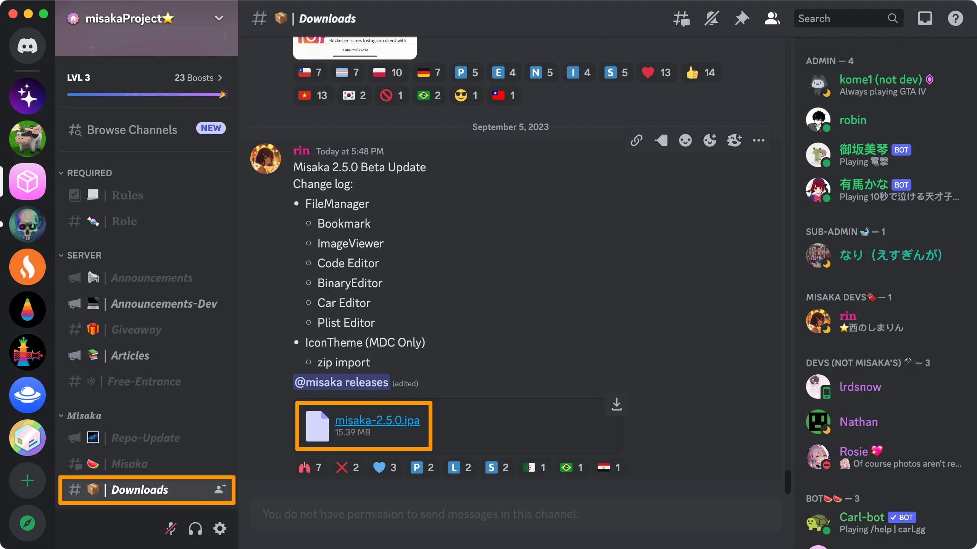
Task: Download the misaka-2.5.0.ipa file
Action: click(x=616, y=404)
